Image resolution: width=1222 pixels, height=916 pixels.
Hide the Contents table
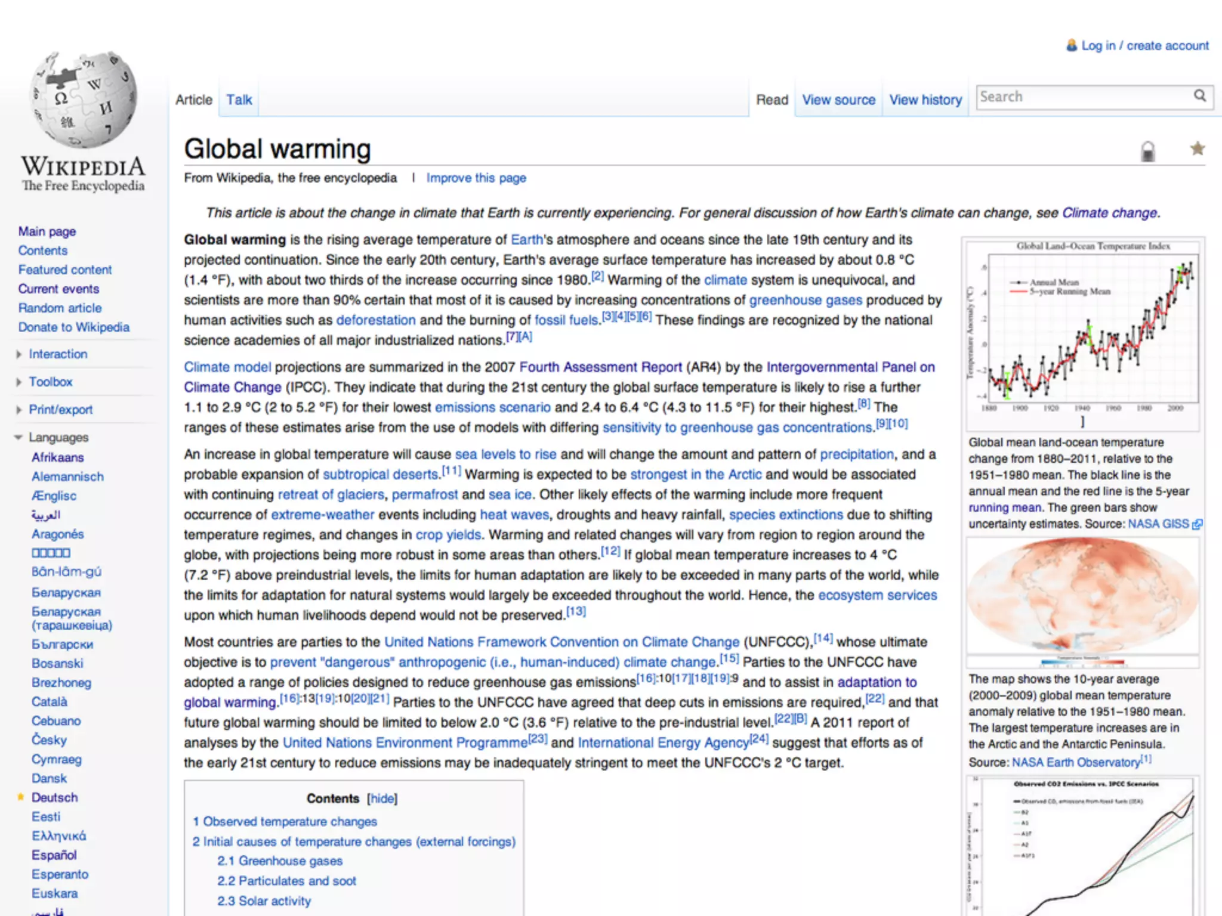(x=382, y=799)
